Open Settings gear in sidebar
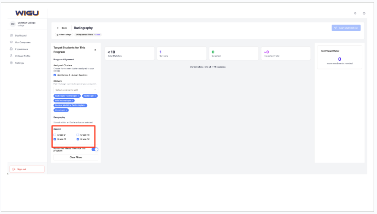377x214 pixels. click(11, 63)
